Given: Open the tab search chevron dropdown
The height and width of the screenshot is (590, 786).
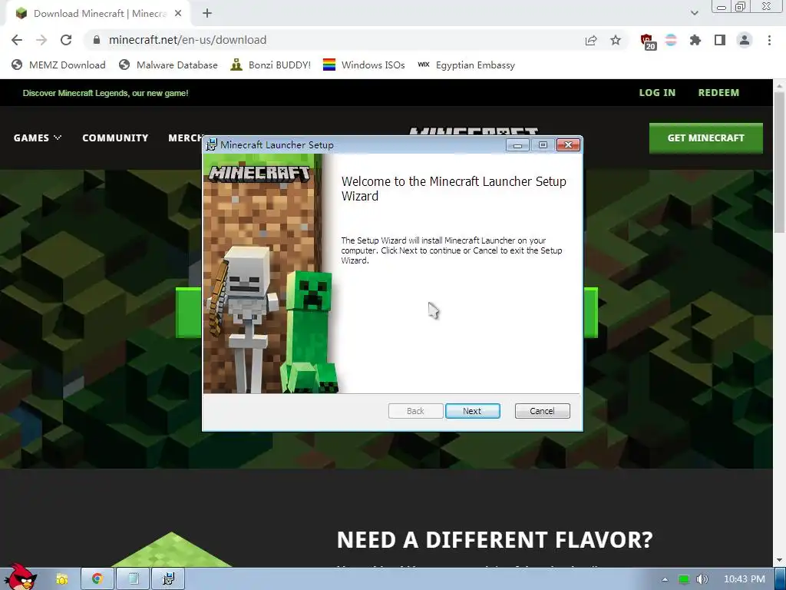Looking at the screenshot, I should pyautogui.click(x=694, y=13).
